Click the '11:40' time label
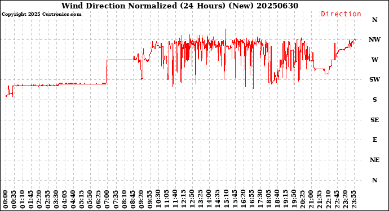This screenshot has width=389, height=211. 175,199
